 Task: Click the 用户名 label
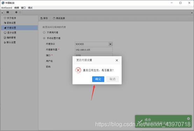49,61
